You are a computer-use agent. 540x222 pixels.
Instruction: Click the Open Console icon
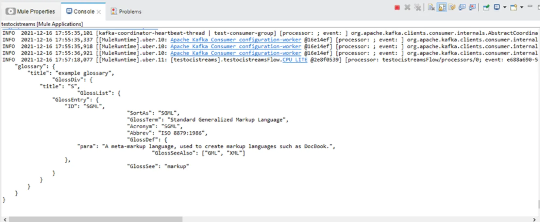(x=514, y=8)
